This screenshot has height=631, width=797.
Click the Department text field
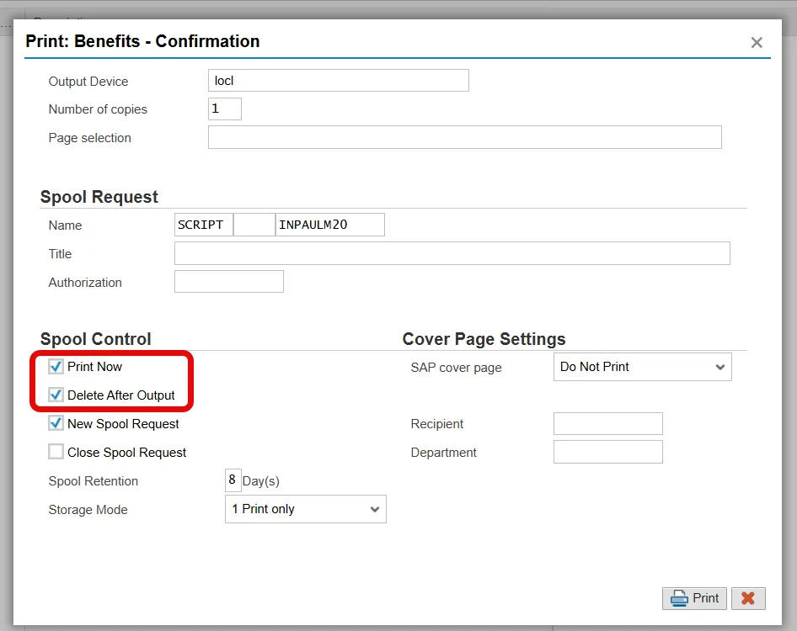607,453
